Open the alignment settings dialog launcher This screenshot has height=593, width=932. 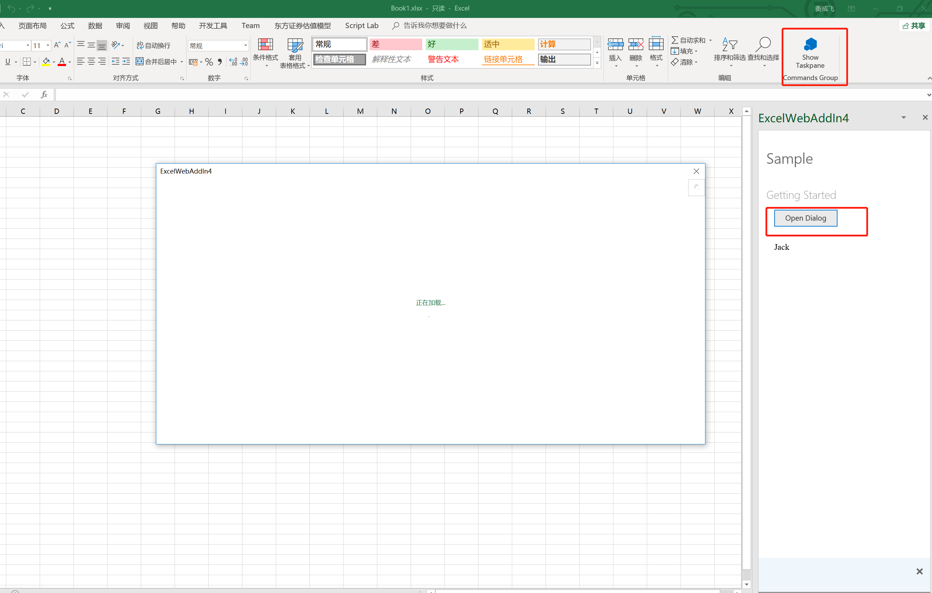[x=182, y=79]
